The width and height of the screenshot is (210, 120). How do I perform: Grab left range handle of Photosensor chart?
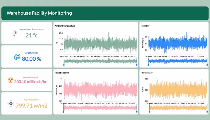click(149, 112)
